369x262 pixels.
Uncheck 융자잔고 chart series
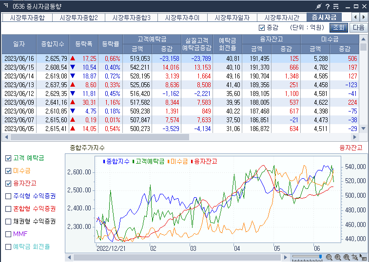8,184
